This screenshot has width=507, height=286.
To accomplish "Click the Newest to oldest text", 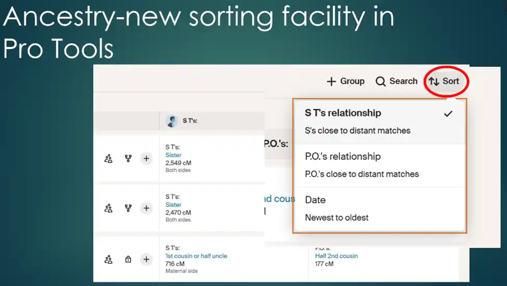I will pos(337,218).
